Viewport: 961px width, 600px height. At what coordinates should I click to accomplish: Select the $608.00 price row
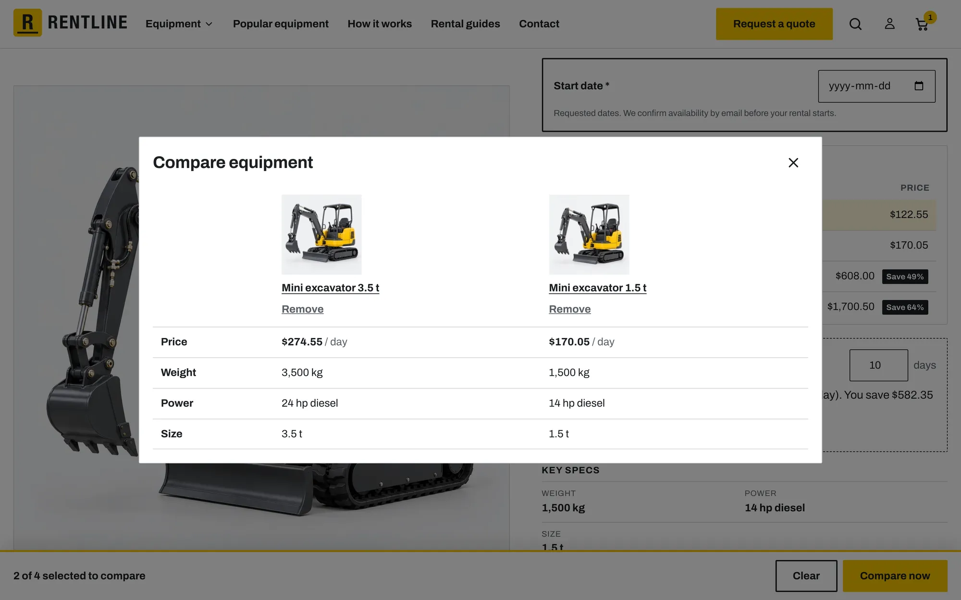click(x=879, y=276)
